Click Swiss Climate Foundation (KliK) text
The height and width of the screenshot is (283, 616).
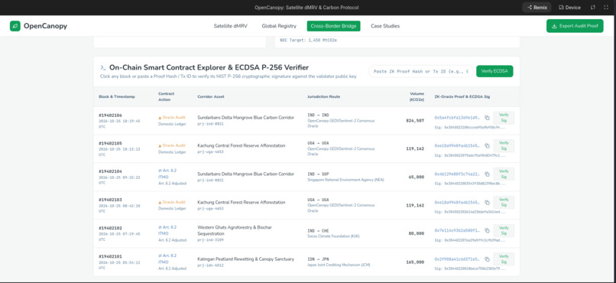[x=333, y=236]
